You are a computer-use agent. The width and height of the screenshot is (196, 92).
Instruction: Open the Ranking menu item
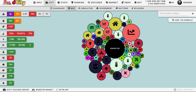click(x=78, y=3)
